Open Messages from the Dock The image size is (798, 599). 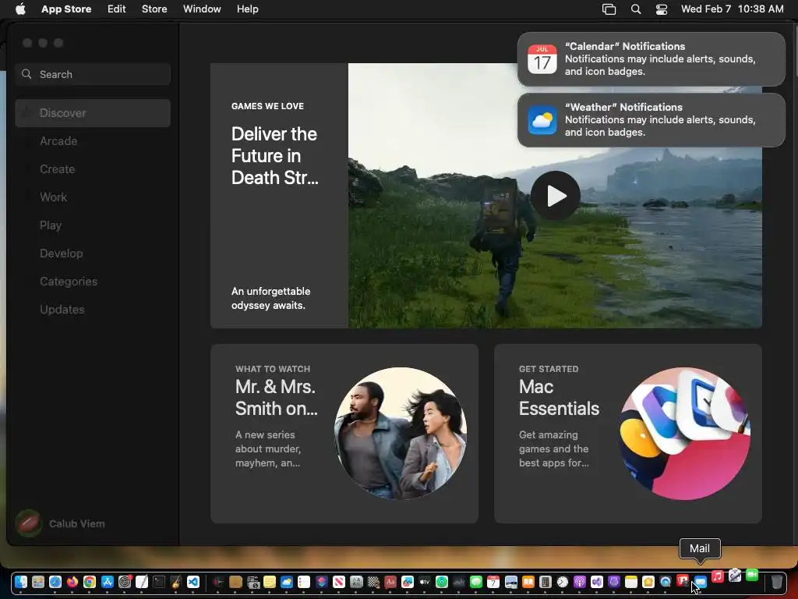click(x=476, y=582)
